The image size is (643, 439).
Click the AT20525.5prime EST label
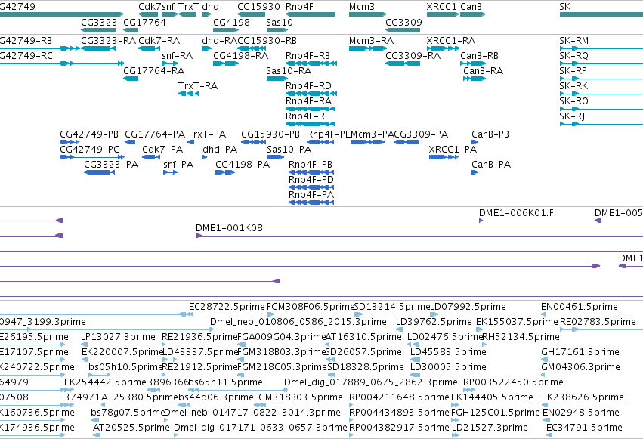coord(131,428)
